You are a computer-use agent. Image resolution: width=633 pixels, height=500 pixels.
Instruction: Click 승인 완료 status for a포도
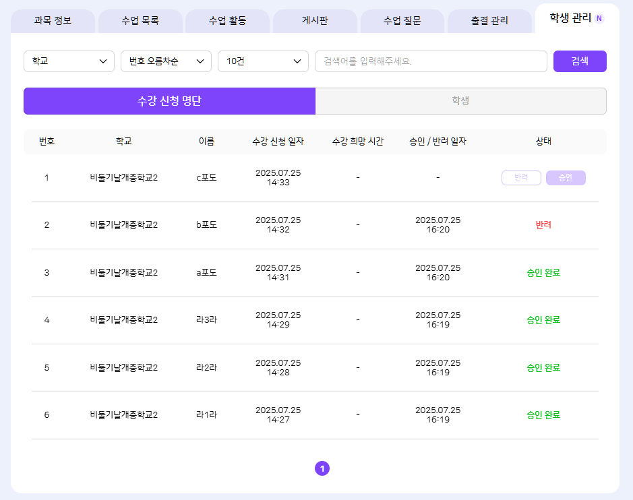click(543, 273)
